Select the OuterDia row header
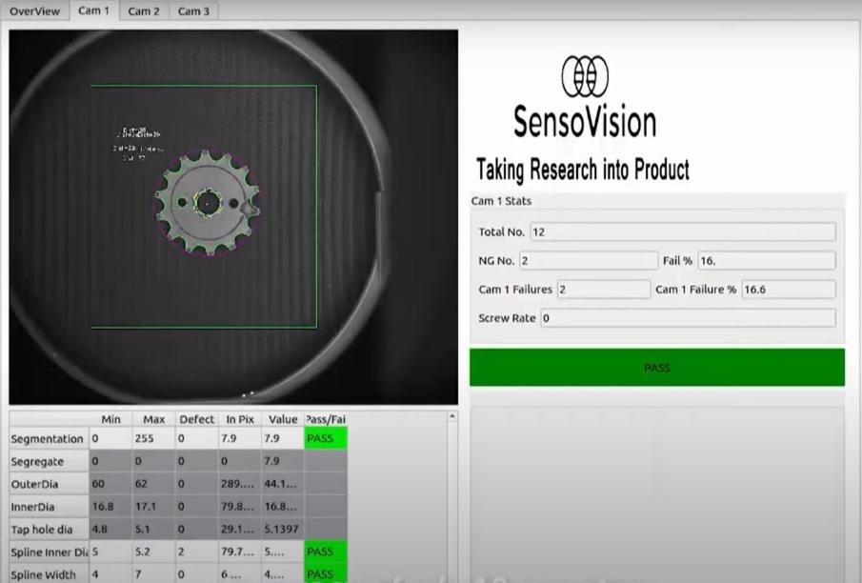Viewport: 862px width, 583px height. (49, 483)
